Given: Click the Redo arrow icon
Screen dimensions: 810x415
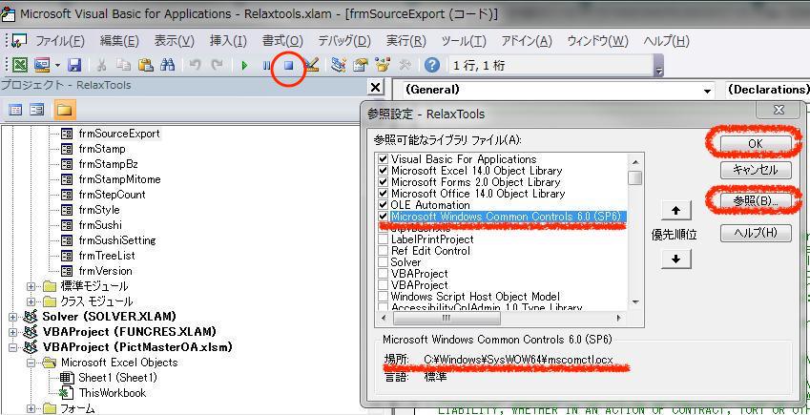Looking at the screenshot, I should pos(218,65).
